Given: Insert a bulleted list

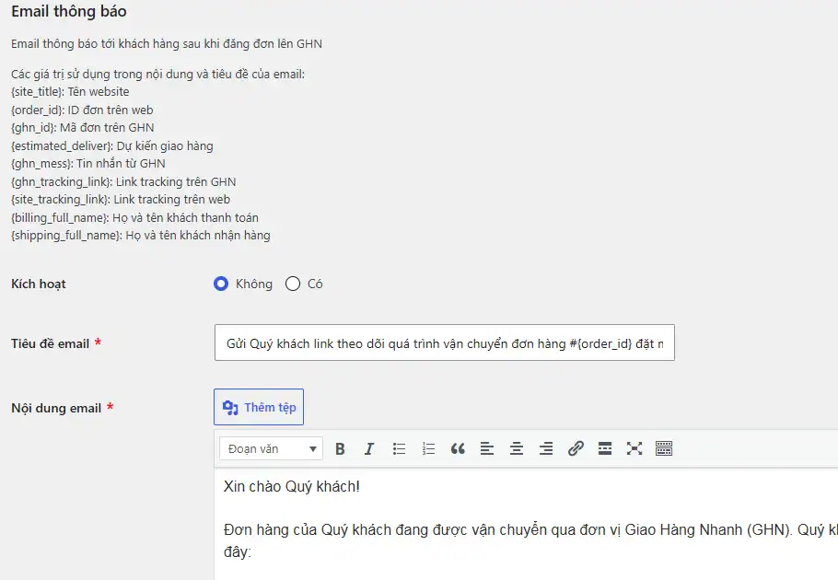Looking at the screenshot, I should pyautogui.click(x=399, y=448).
